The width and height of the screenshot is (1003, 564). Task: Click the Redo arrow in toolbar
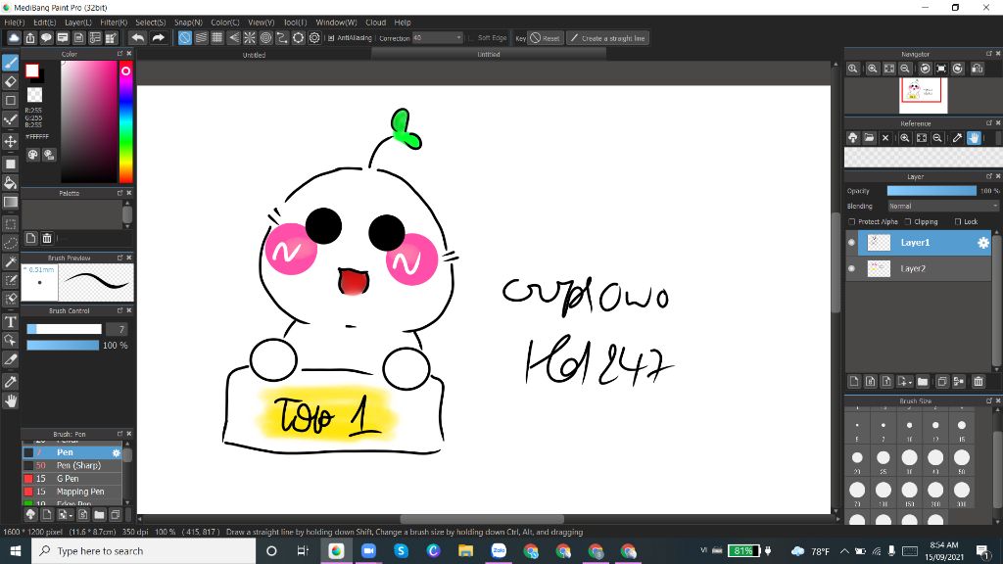coord(158,38)
